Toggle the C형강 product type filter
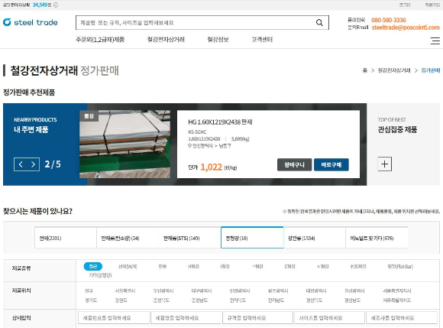The image size is (443, 328). [290, 266]
